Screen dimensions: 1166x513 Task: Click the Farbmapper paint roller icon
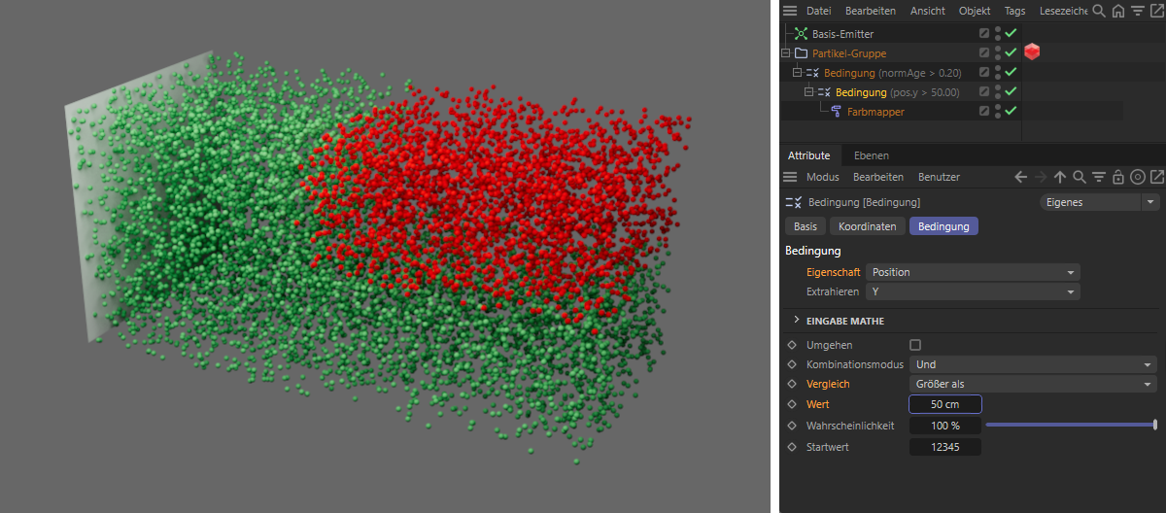(837, 112)
